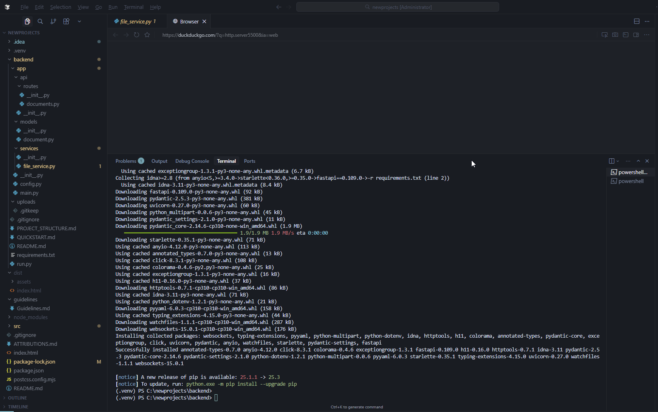Screen dimensions: 658x412
Task: Expand the .idea folder
Action: coord(19,42)
